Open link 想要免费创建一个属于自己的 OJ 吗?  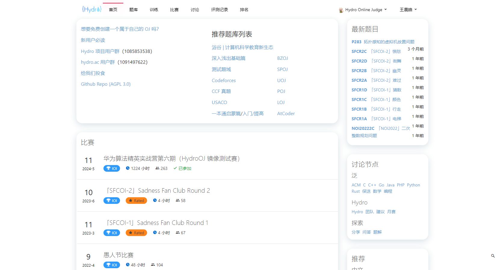(x=120, y=29)
